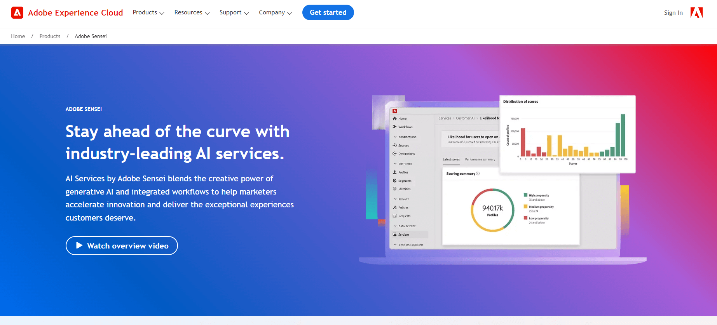This screenshot has width=717, height=325.
Task: Click the AI Services description paragraph
Action: coord(180,198)
